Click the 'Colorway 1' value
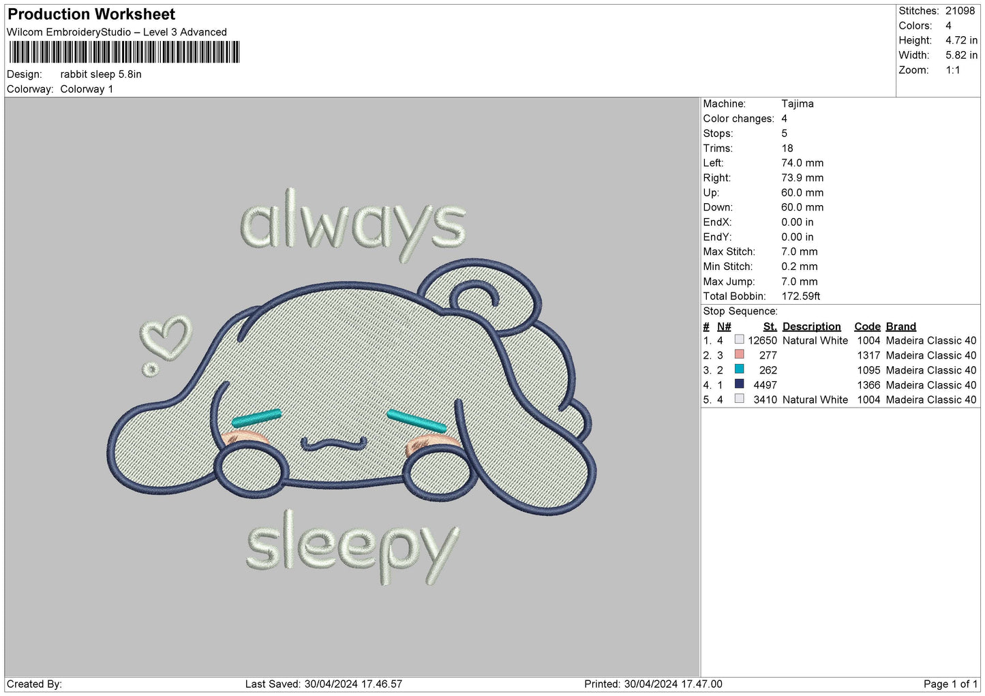The width and height of the screenshot is (985, 696). [87, 89]
